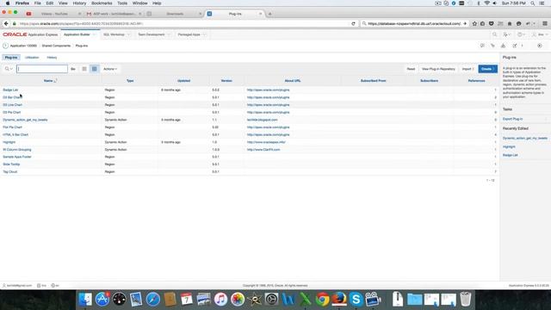Sort by the Updated column header
This screenshot has width=551, height=310.
click(x=183, y=81)
